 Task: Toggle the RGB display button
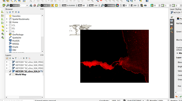click(x=15, y=6)
